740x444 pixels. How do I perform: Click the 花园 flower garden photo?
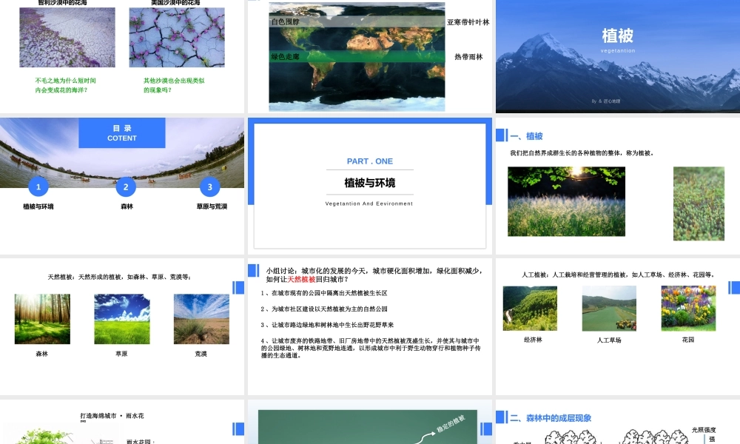pyautogui.click(x=688, y=309)
